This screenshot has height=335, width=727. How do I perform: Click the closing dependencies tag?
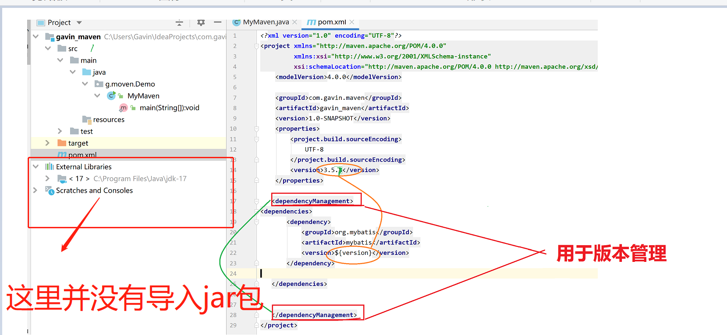pyautogui.click(x=299, y=284)
